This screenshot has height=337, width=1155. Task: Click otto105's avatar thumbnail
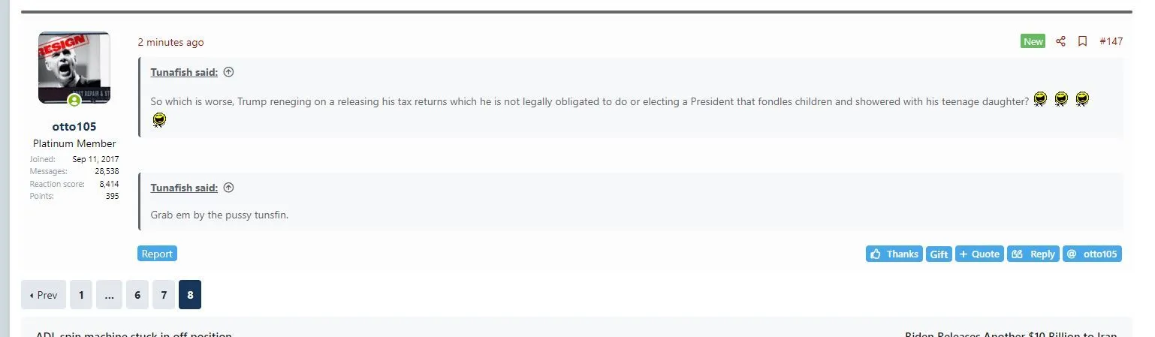pyautogui.click(x=74, y=66)
